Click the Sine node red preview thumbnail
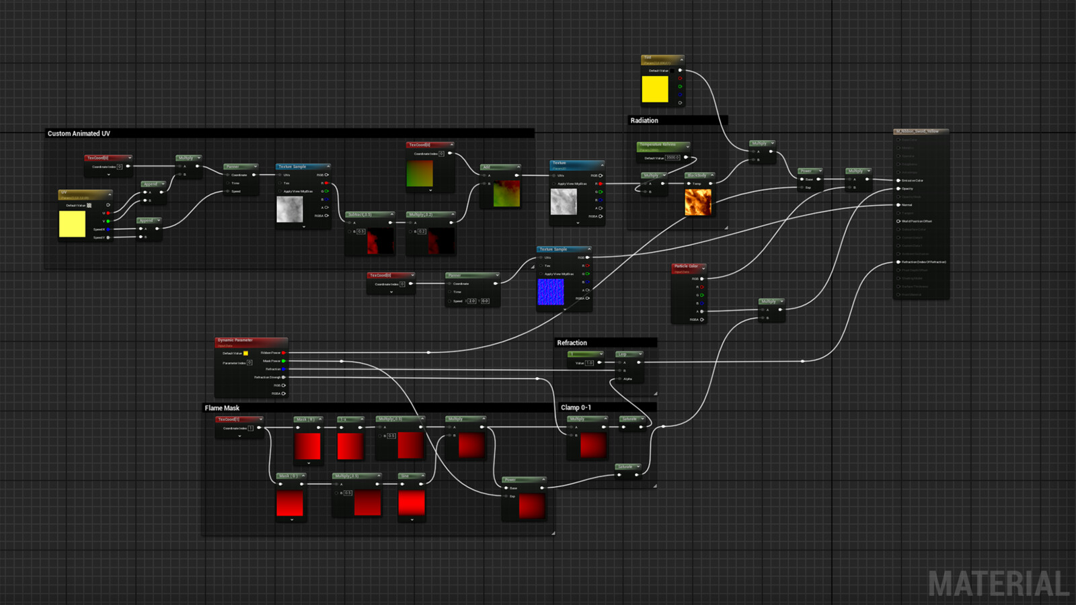Screen dimensions: 1076x605 pyautogui.click(x=412, y=503)
